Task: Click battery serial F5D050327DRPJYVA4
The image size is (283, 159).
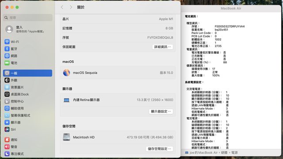Action: (229, 26)
